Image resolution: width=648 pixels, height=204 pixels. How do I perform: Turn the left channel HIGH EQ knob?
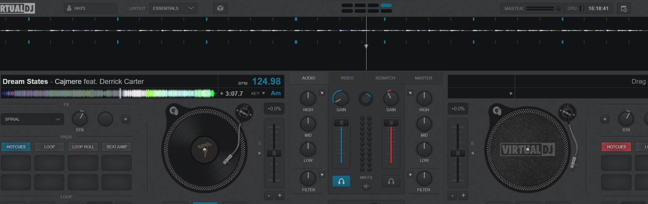coord(308,99)
